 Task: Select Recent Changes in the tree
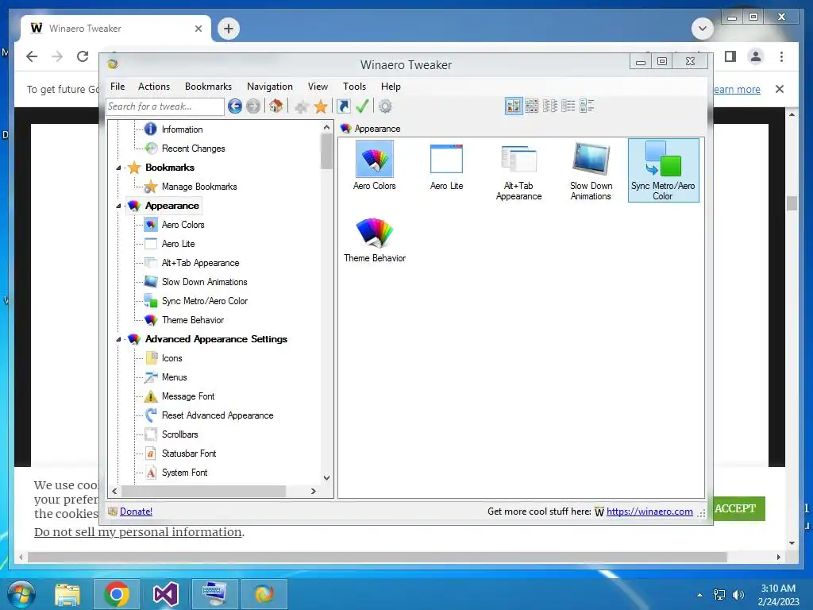pyautogui.click(x=193, y=149)
